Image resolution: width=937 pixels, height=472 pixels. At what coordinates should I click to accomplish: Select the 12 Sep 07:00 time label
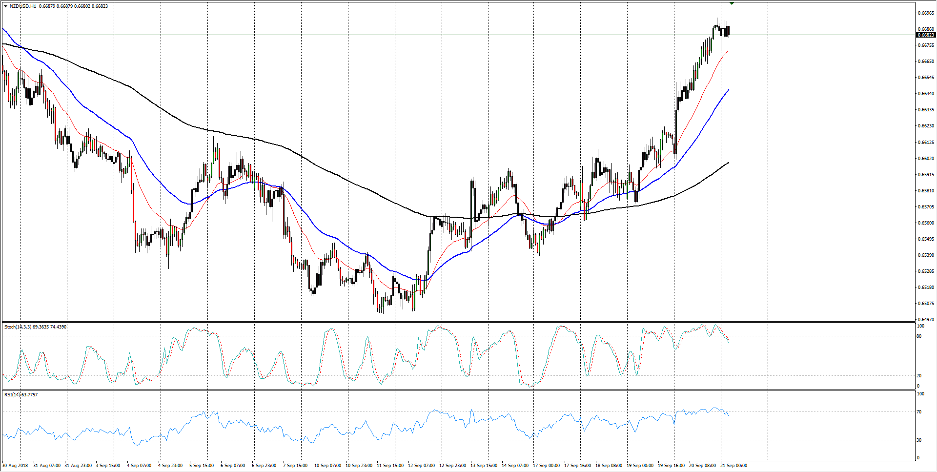421,466
